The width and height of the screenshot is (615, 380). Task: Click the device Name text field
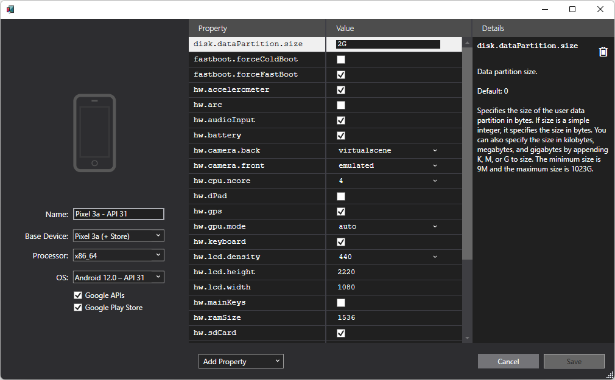118,214
